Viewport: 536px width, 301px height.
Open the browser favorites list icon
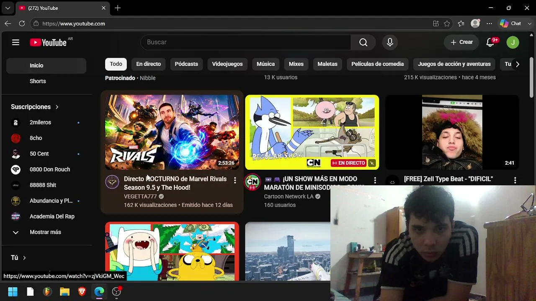461,24
